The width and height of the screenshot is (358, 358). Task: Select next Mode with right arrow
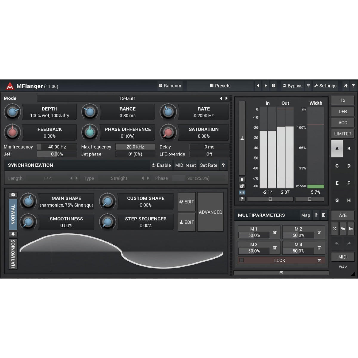tap(226, 98)
